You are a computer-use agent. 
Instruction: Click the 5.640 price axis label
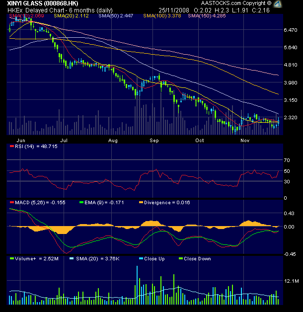point(291,47)
